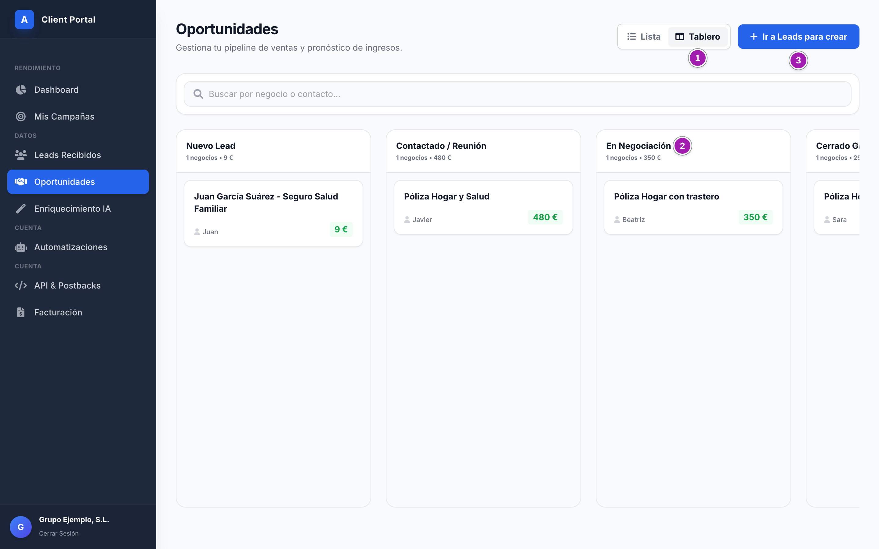
Task: Click Cerrar Sesión link
Action: [59, 533]
